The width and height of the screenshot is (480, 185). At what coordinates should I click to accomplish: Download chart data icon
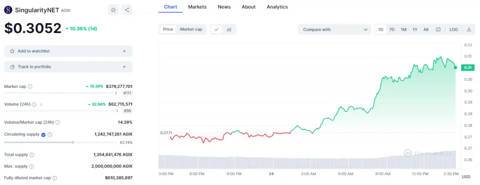(x=469, y=30)
